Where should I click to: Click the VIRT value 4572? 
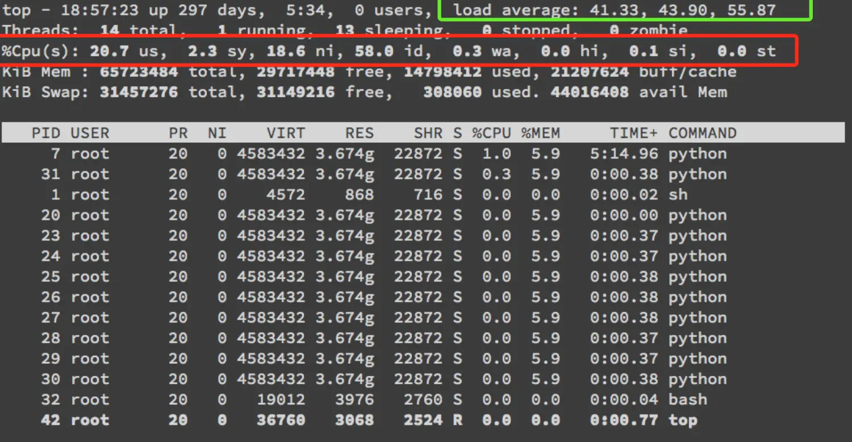pos(286,194)
